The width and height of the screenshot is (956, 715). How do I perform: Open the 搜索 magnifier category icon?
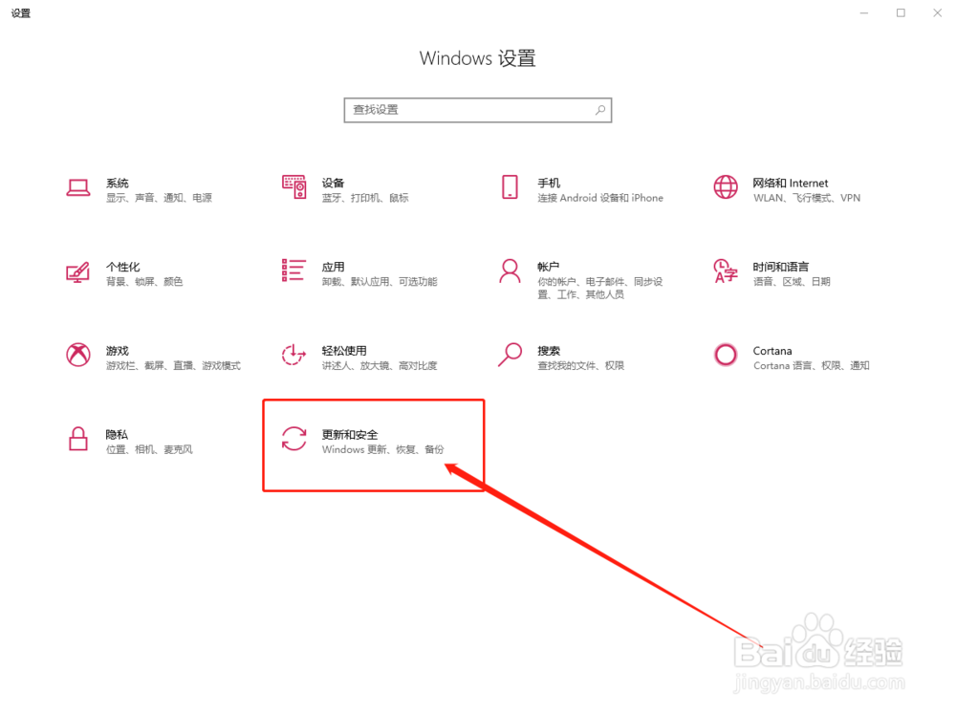tap(510, 355)
